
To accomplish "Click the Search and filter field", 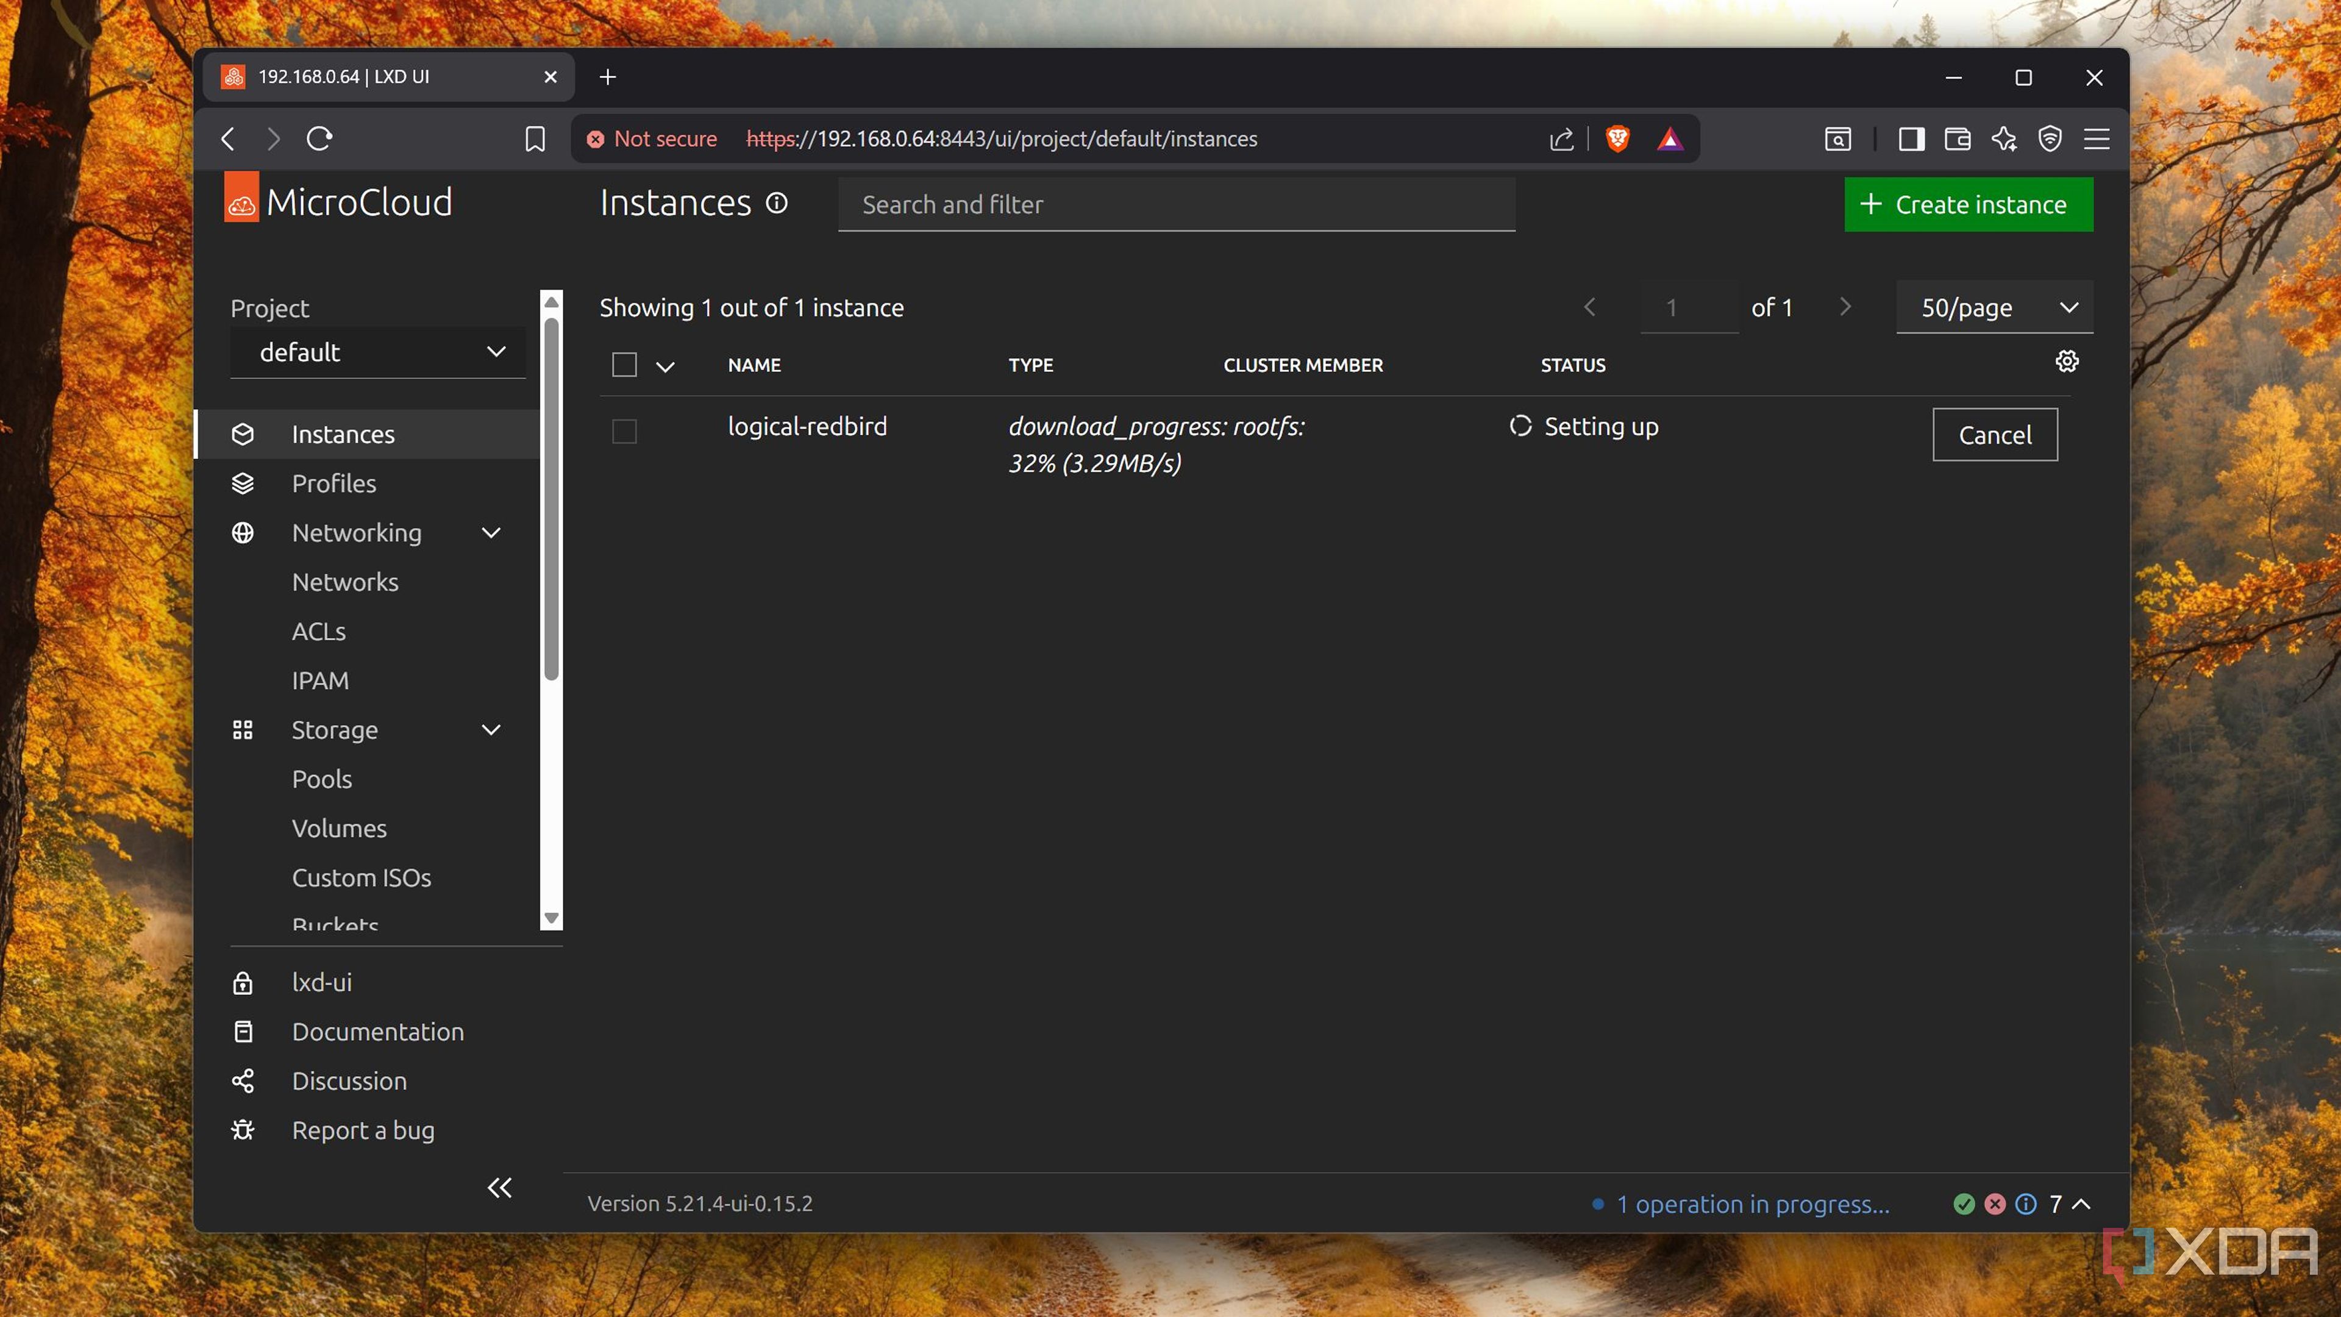I will pos(1176,204).
